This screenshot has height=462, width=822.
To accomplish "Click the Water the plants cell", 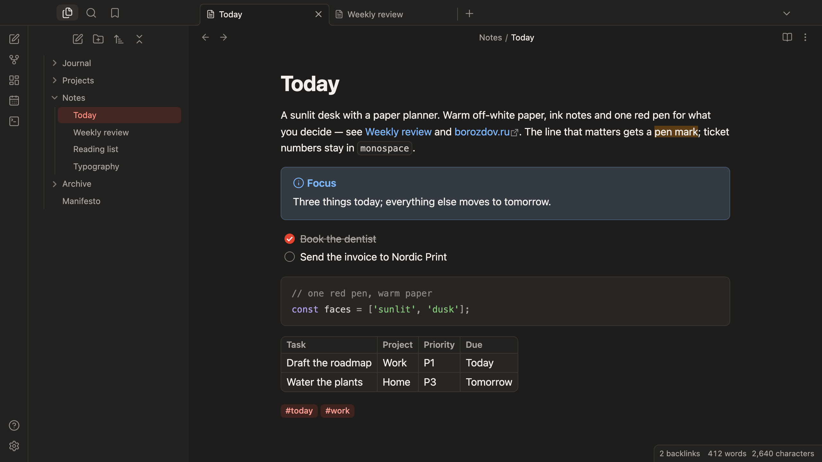I will coord(329,382).
